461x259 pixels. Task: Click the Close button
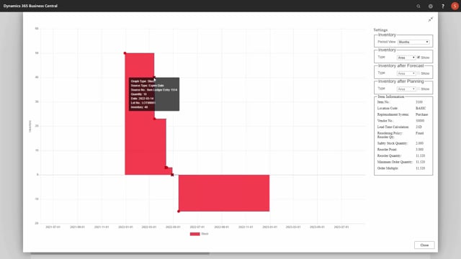pyautogui.click(x=424, y=245)
